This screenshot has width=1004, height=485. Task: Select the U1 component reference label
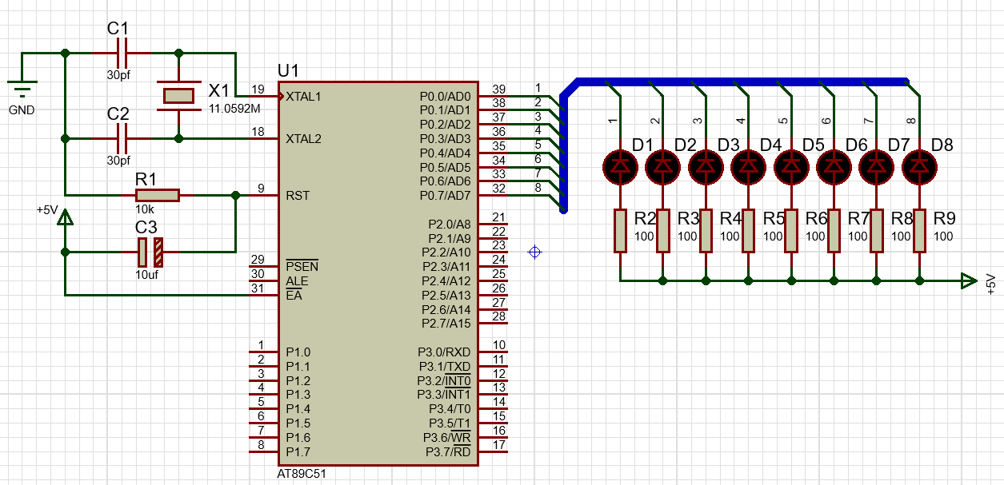click(x=288, y=70)
